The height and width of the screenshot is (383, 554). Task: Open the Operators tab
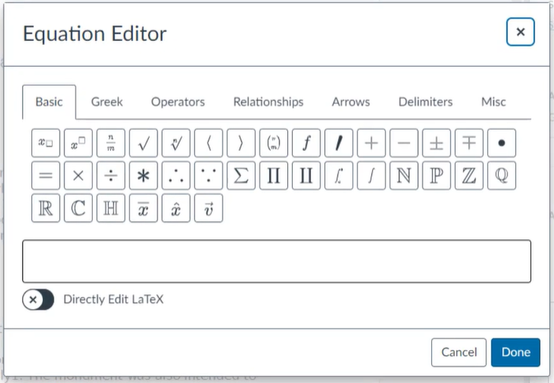click(178, 101)
